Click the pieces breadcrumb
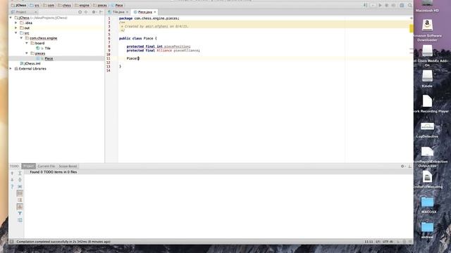451x253 pixels. (x=100, y=5)
